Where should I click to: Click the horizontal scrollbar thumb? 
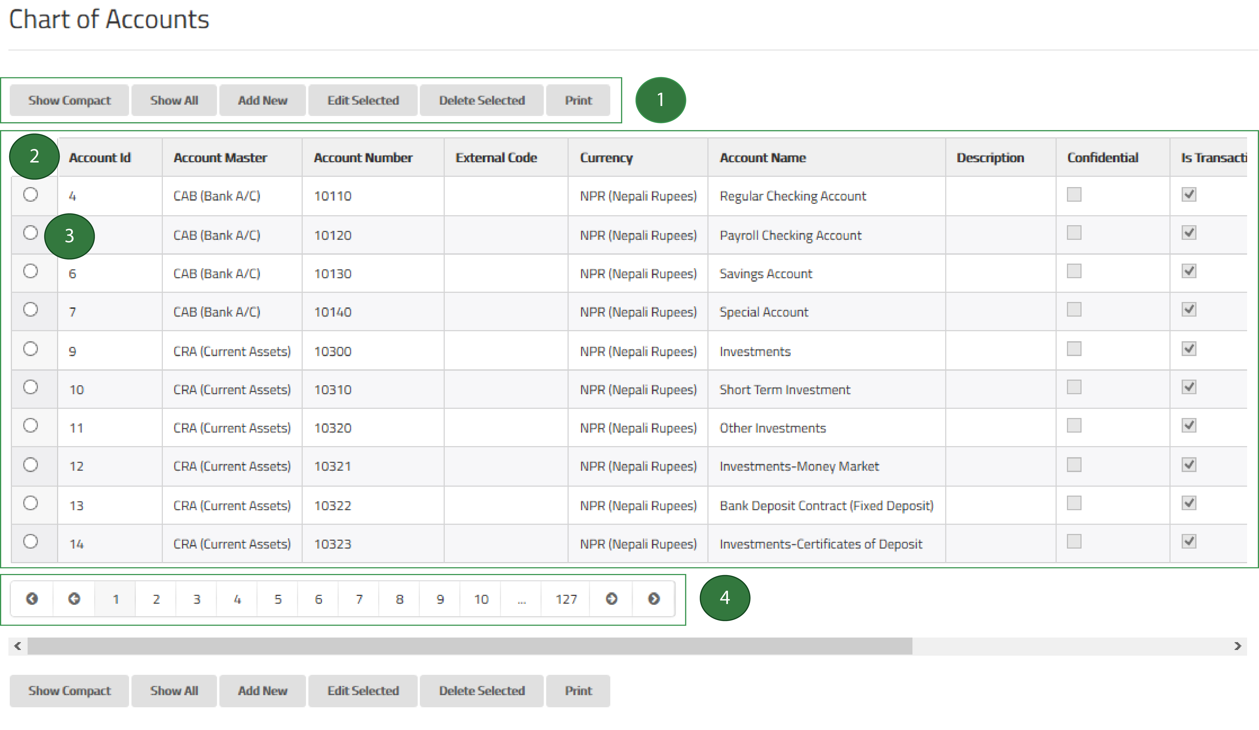(x=470, y=646)
